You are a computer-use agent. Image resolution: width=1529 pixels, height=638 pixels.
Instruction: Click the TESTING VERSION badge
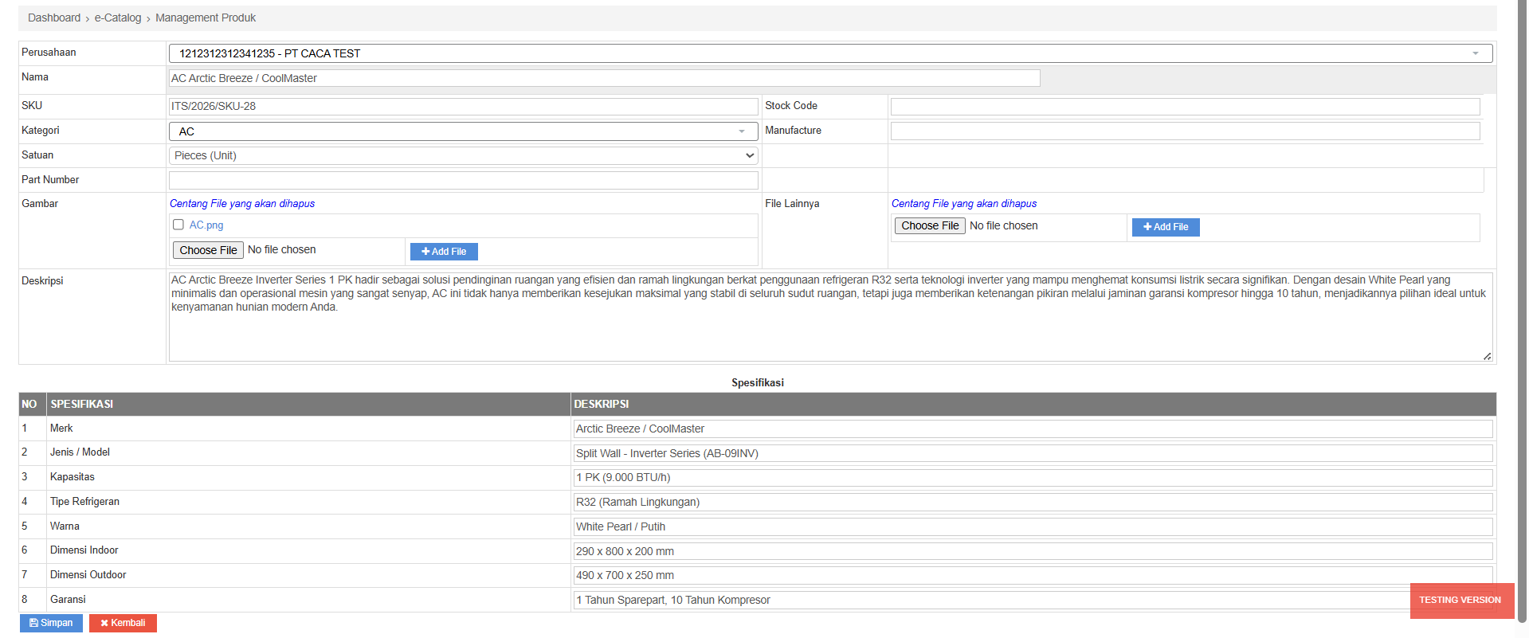(1460, 601)
